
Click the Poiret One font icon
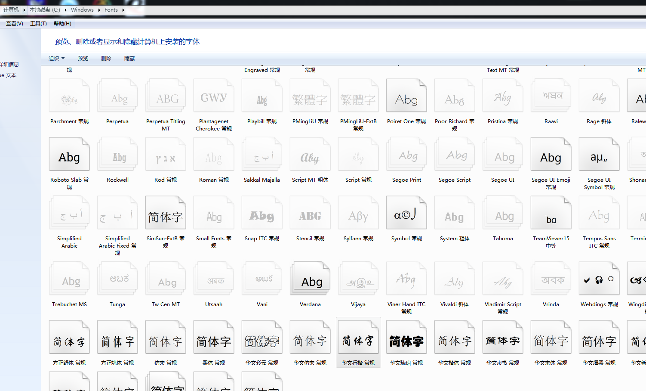pos(406,96)
